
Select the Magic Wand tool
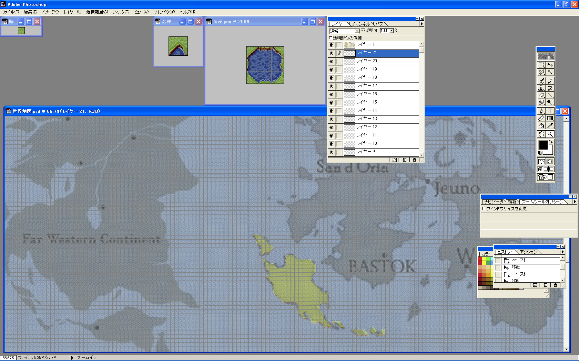(550, 72)
